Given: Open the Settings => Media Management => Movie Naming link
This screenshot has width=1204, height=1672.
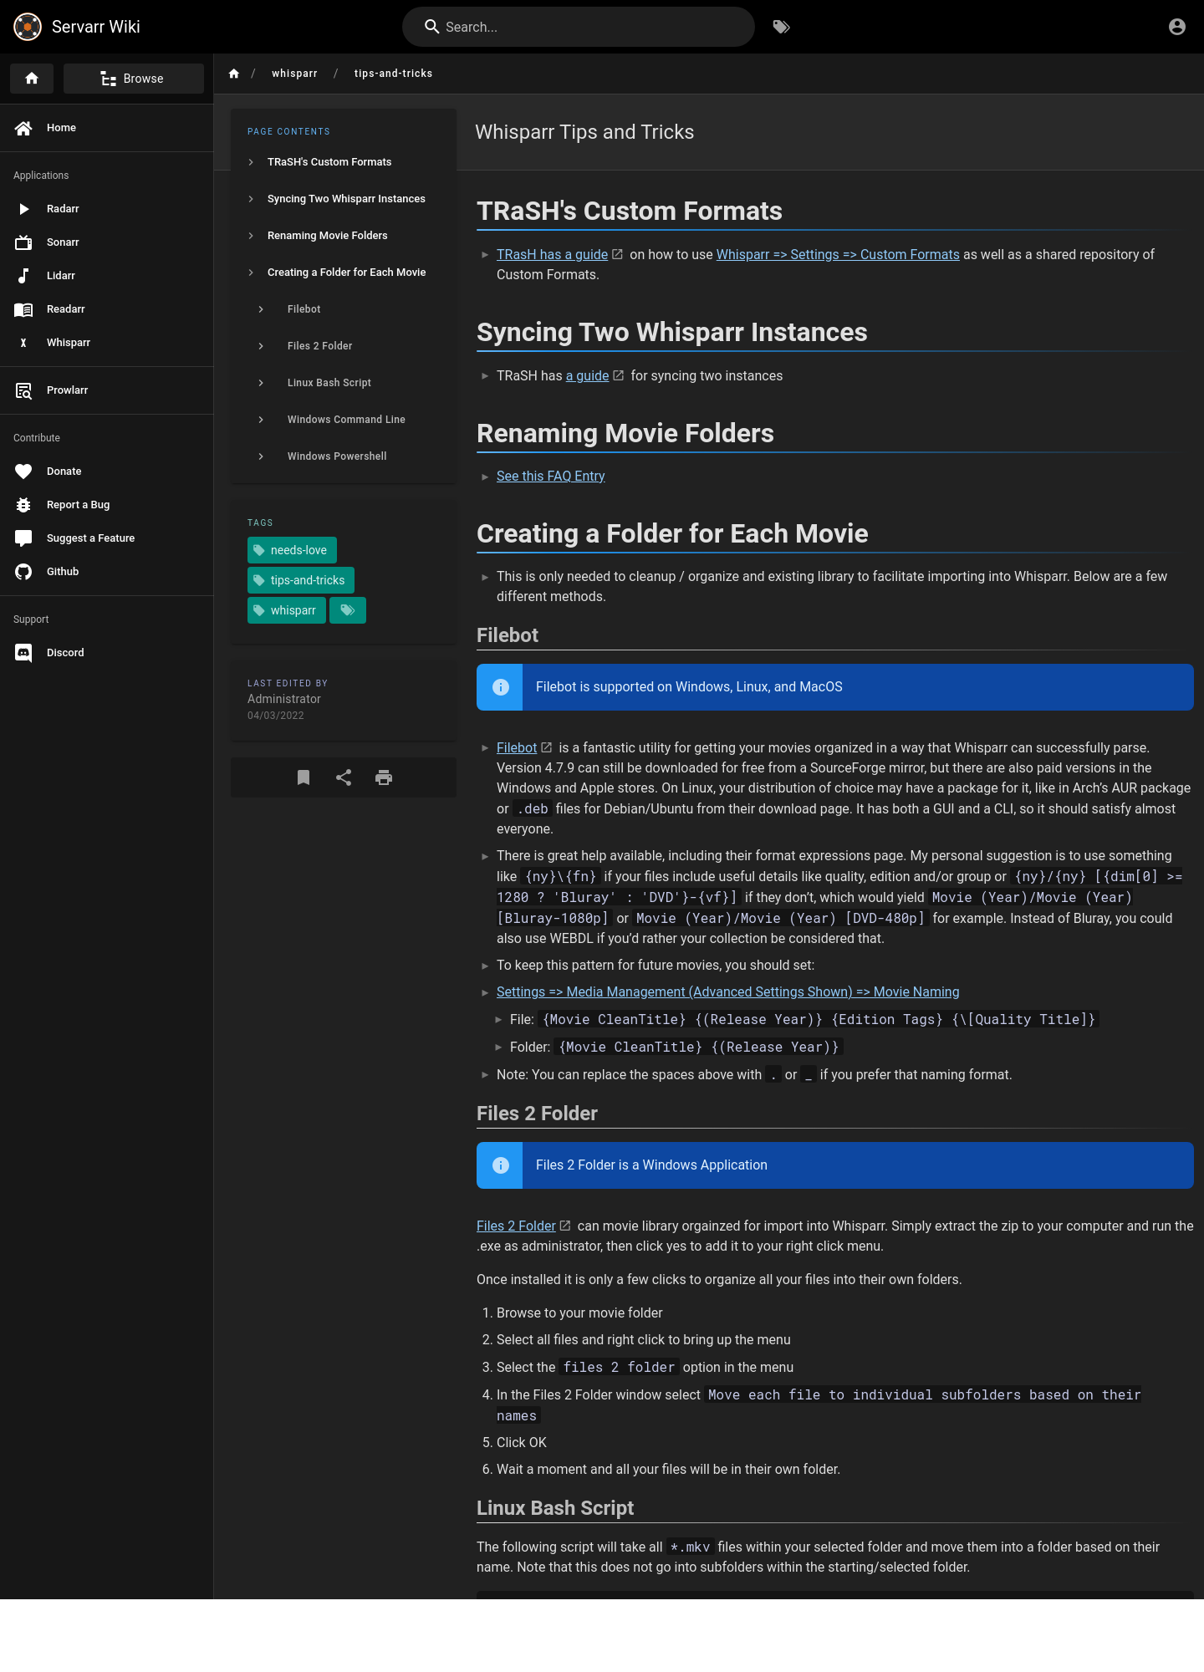Looking at the screenshot, I should pos(727,992).
